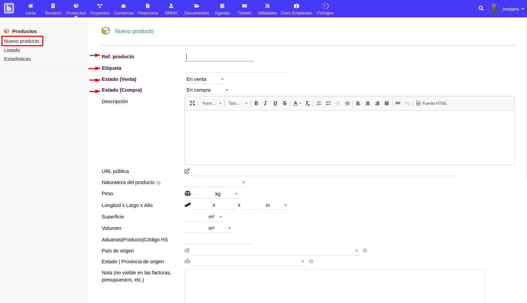The width and height of the screenshot is (527, 303).
Task: Open the Terceros menu
Action: tap(53, 9)
